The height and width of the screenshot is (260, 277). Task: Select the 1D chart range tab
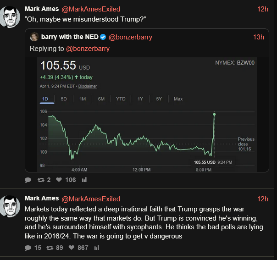click(x=45, y=99)
